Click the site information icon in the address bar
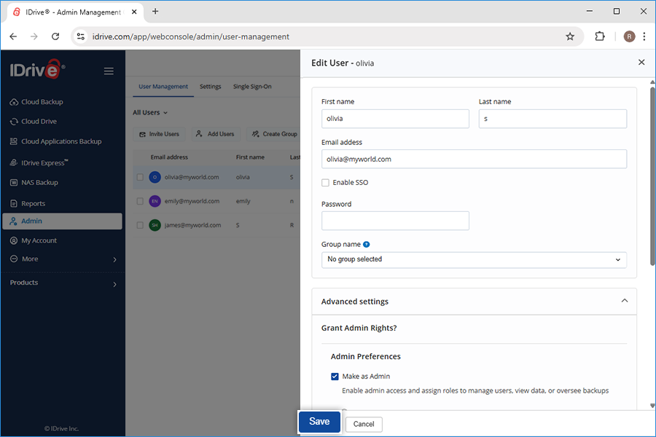This screenshot has height=437, width=656. click(81, 37)
